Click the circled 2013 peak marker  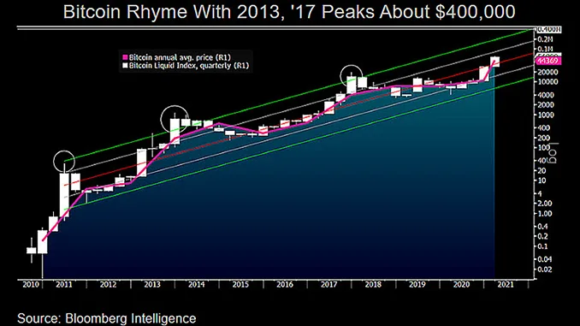point(175,119)
